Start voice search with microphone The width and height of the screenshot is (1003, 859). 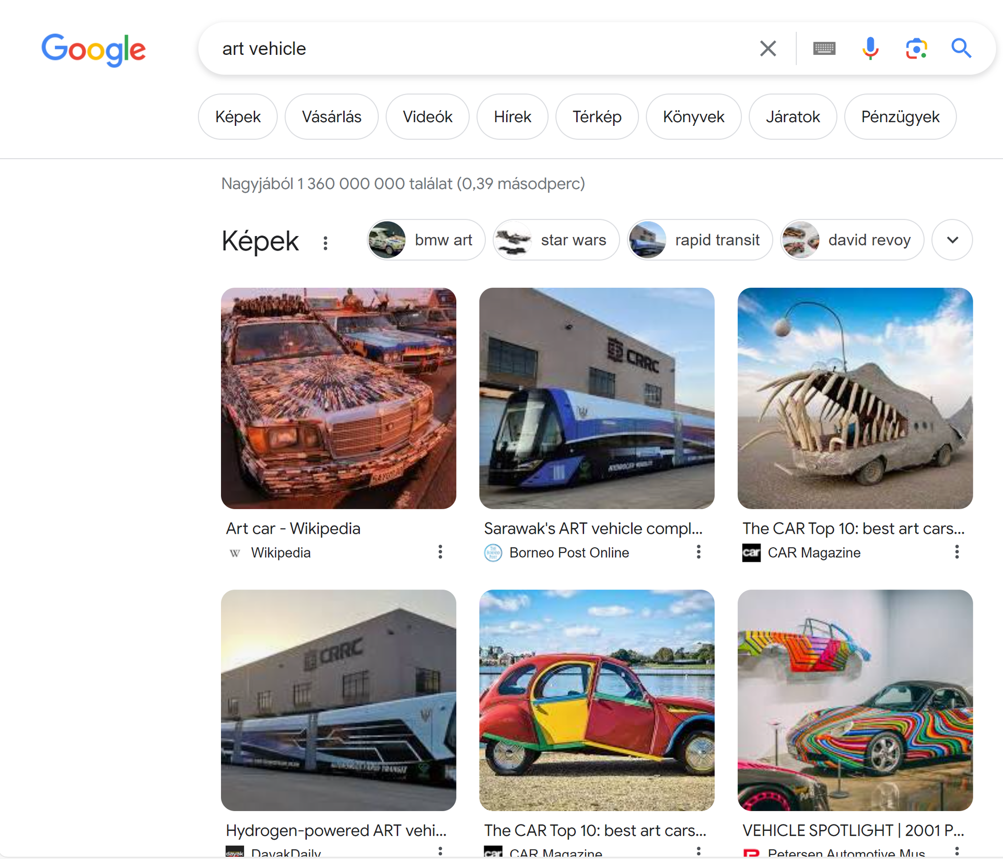870,49
